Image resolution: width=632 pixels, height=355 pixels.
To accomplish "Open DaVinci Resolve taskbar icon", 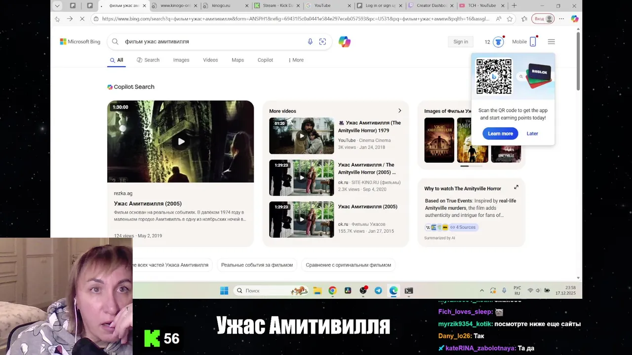I will 348,290.
